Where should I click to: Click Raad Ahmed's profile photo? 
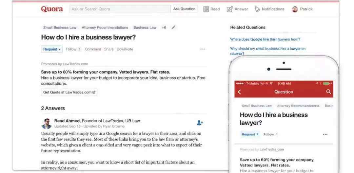point(47,123)
